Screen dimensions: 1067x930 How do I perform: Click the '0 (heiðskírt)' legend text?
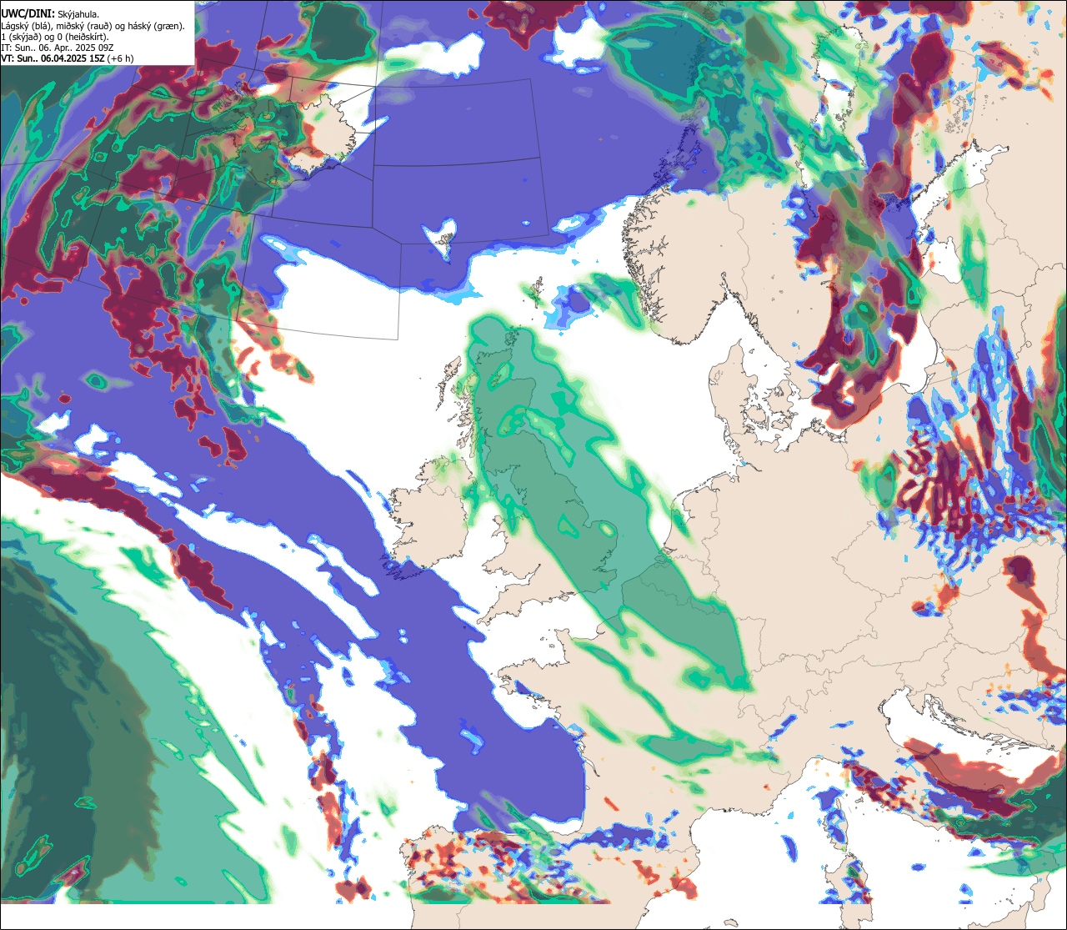pyautogui.click(x=81, y=38)
